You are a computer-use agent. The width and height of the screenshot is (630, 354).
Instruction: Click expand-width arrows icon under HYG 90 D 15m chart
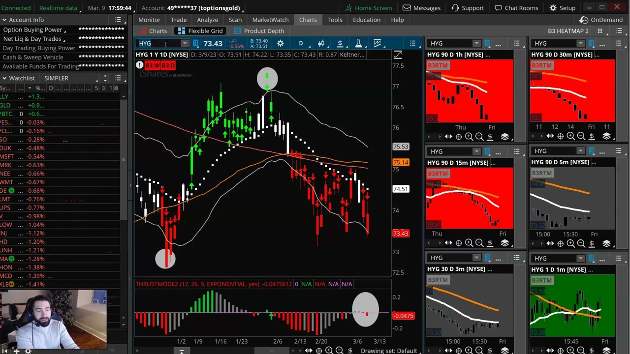[448, 243]
